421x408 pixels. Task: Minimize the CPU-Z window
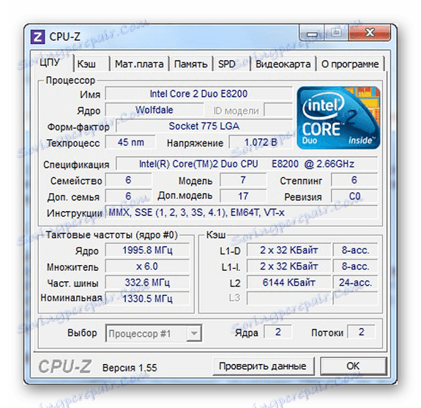312,34
